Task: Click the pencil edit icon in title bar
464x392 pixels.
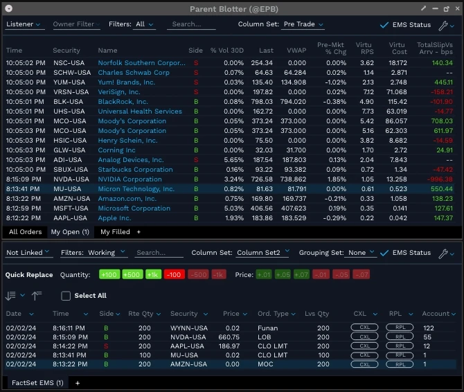Action: (424, 8)
